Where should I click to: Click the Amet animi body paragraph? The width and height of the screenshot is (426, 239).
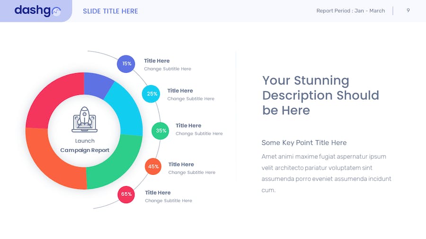(326, 173)
